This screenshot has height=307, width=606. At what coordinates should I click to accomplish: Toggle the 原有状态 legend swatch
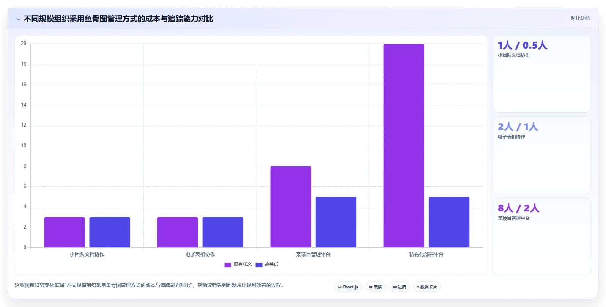tap(228, 265)
